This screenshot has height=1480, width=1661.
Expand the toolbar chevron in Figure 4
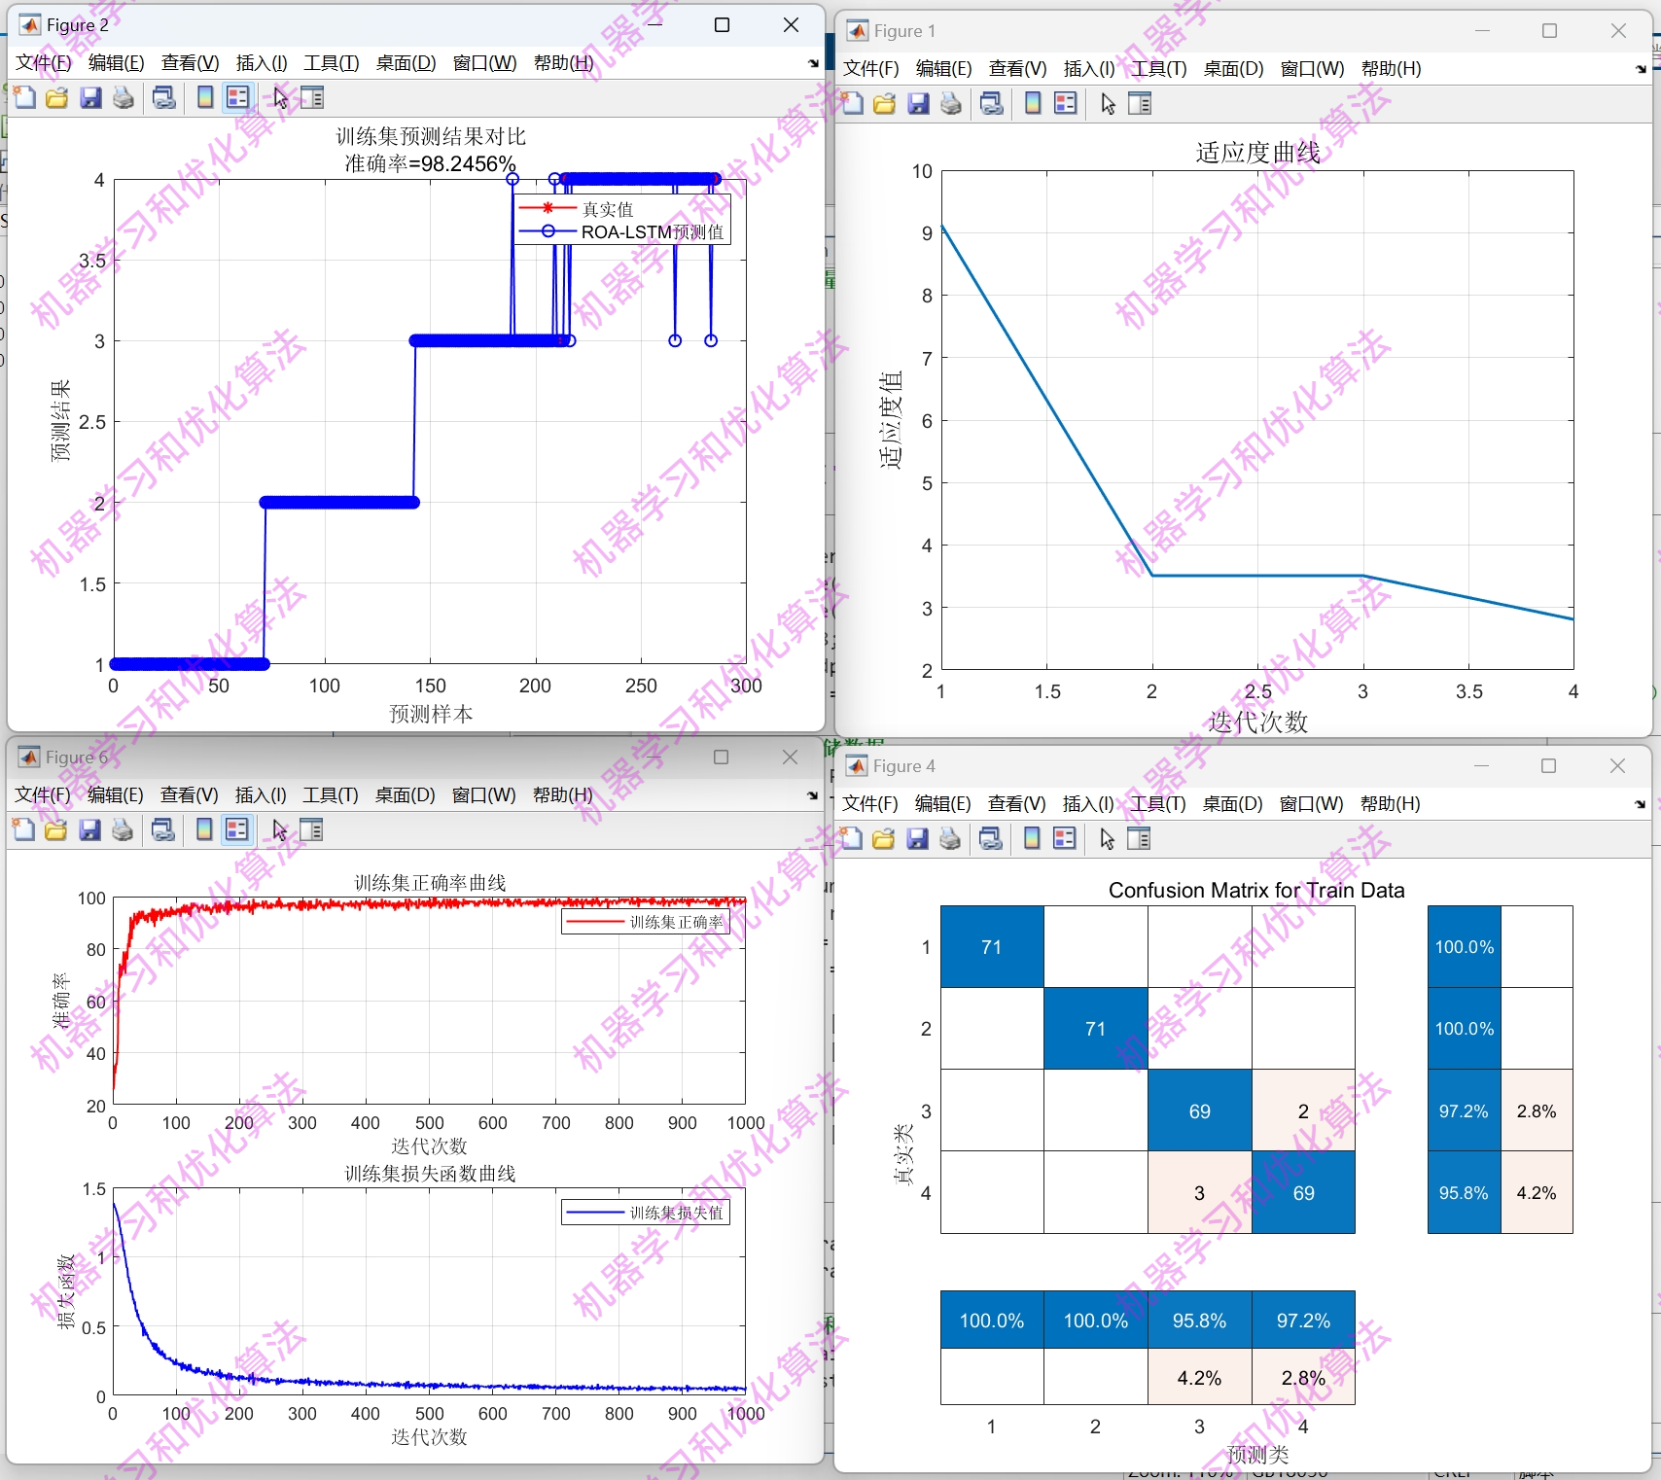(1640, 804)
